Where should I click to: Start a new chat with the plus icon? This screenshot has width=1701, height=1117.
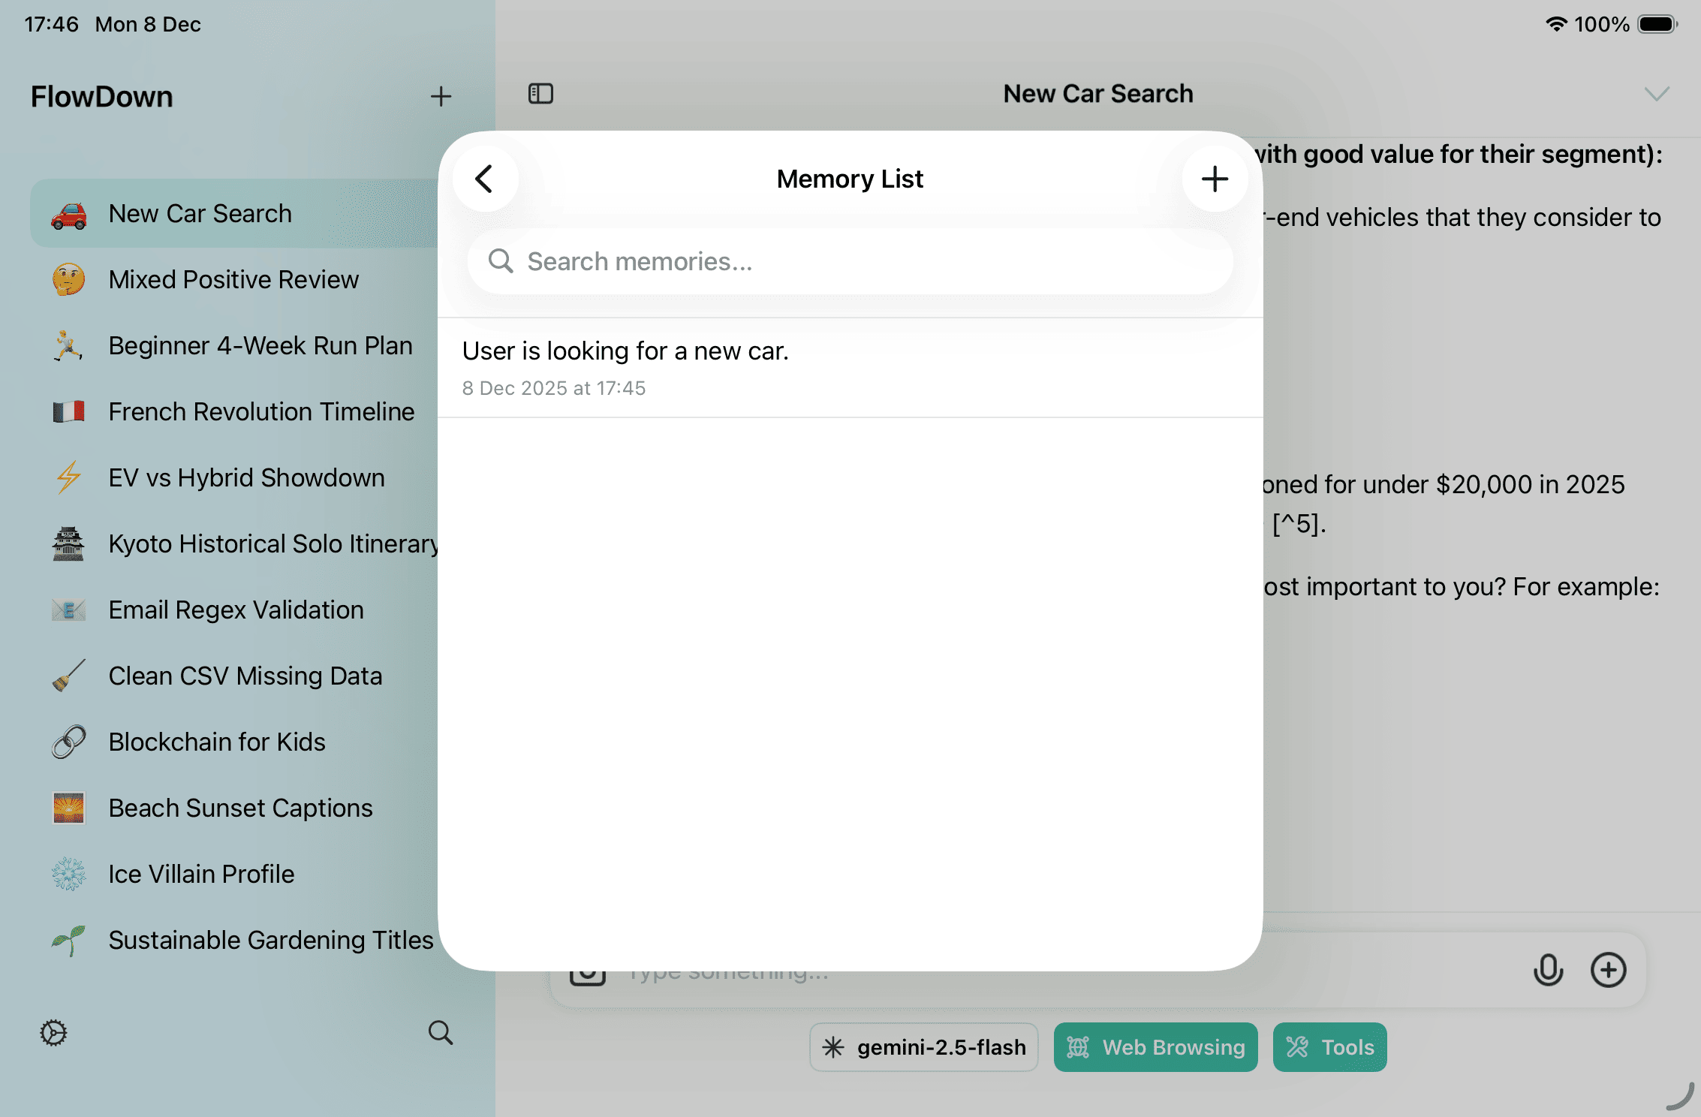point(441,96)
